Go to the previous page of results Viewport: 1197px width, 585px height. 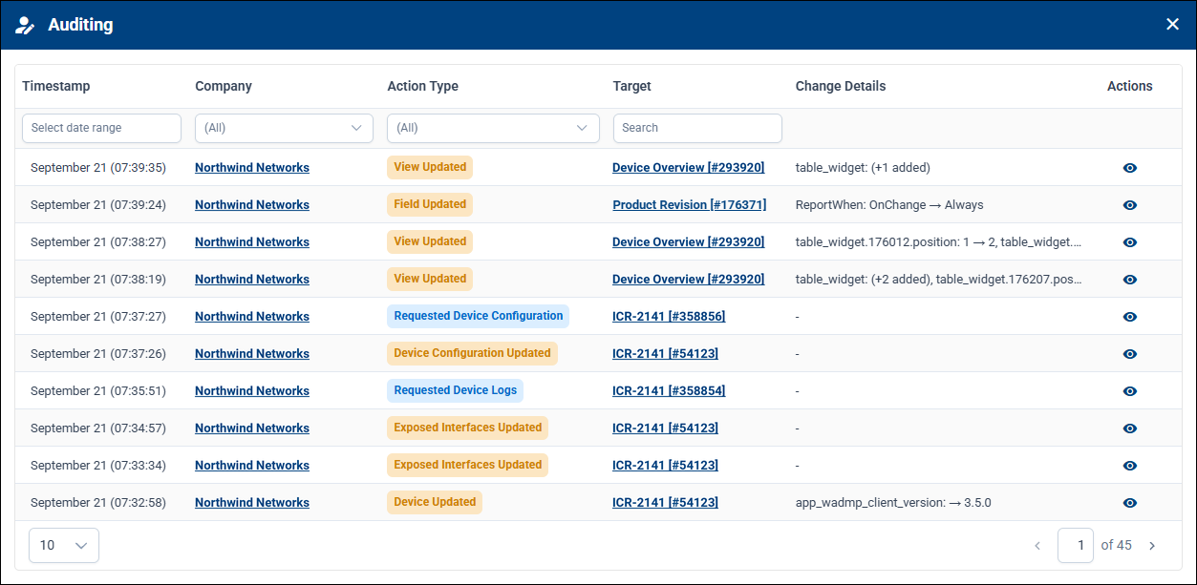coord(1037,546)
